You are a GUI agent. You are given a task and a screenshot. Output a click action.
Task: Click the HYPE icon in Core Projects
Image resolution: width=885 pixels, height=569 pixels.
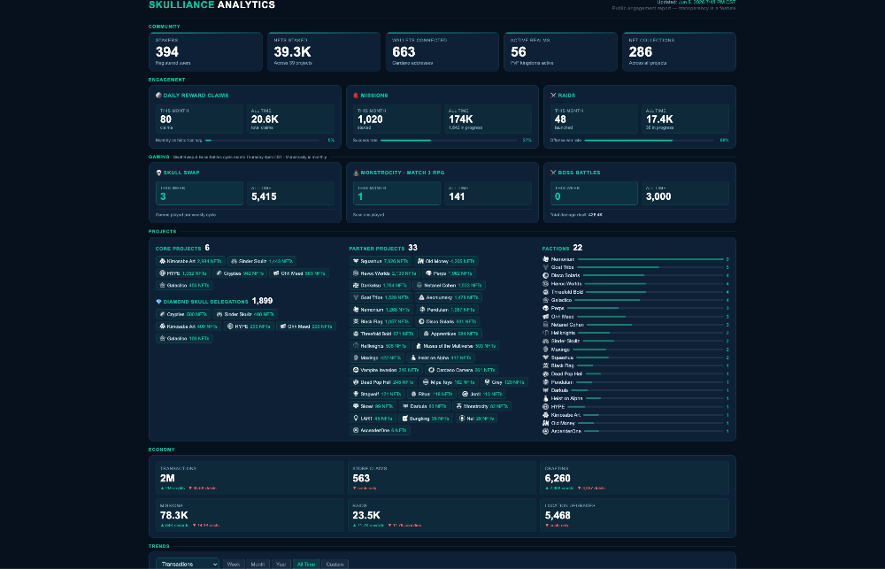[163, 273]
